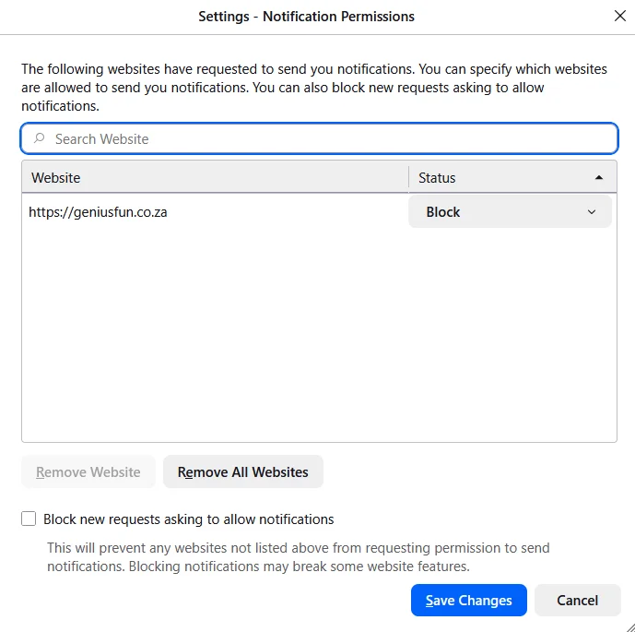Click the sort arrow in the Status header
This screenshot has height=632, width=635.
click(x=599, y=177)
